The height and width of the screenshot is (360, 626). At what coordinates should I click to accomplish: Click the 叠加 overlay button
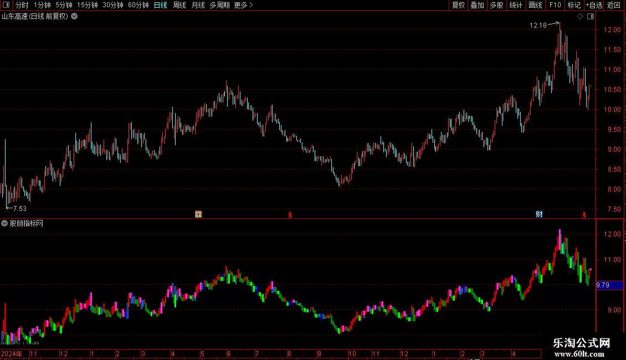(477, 5)
